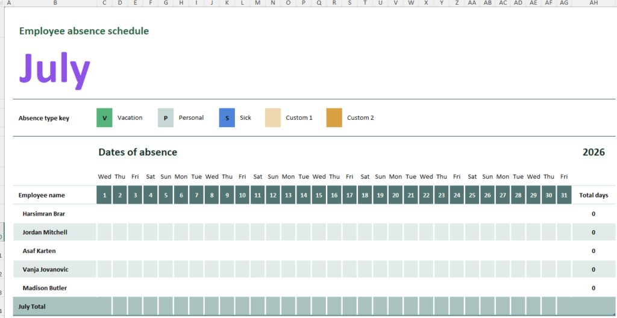This screenshot has width=617, height=318.
Task: Select day 15 header cell
Action: [319, 195]
